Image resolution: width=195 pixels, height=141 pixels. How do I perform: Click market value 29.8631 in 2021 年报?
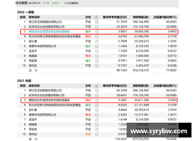(122, 95)
